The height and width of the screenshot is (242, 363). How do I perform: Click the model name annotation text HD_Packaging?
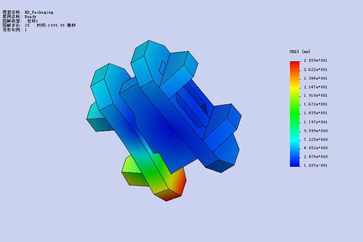(x=39, y=12)
